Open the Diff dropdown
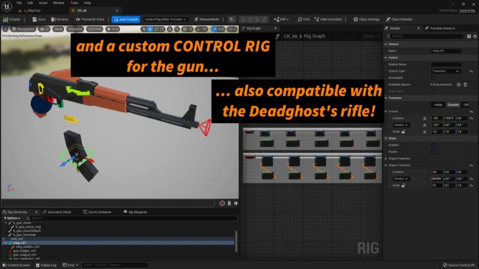This screenshot has height=269, width=479. pyautogui.click(x=281, y=19)
